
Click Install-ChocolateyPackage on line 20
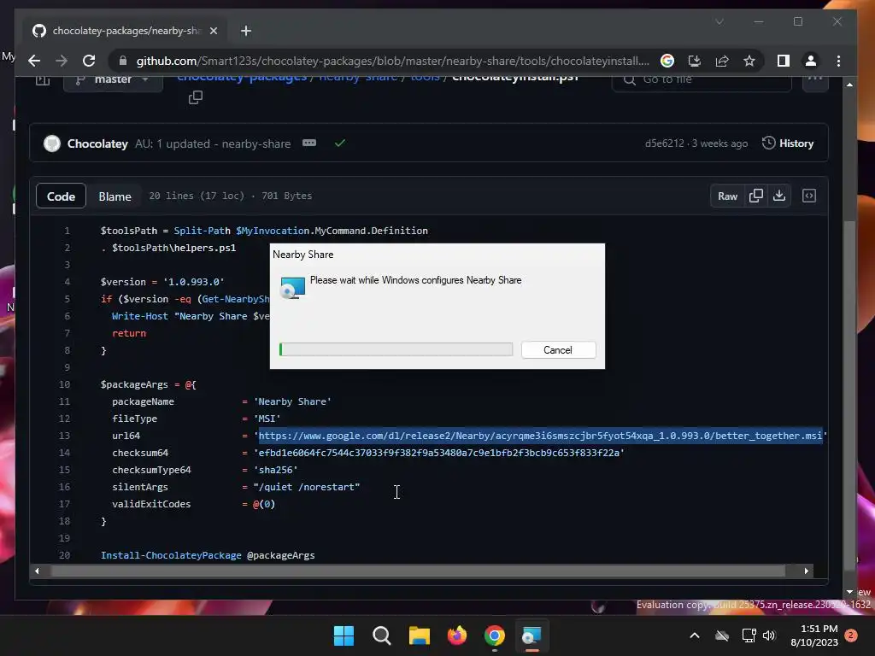[x=171, y=555]
